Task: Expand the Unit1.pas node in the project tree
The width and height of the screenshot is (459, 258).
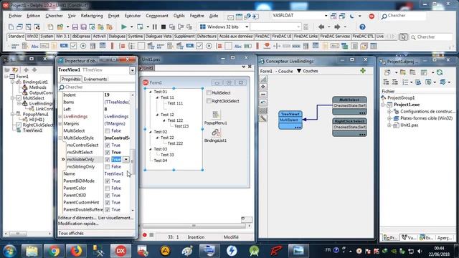Action: click(389, 125)
